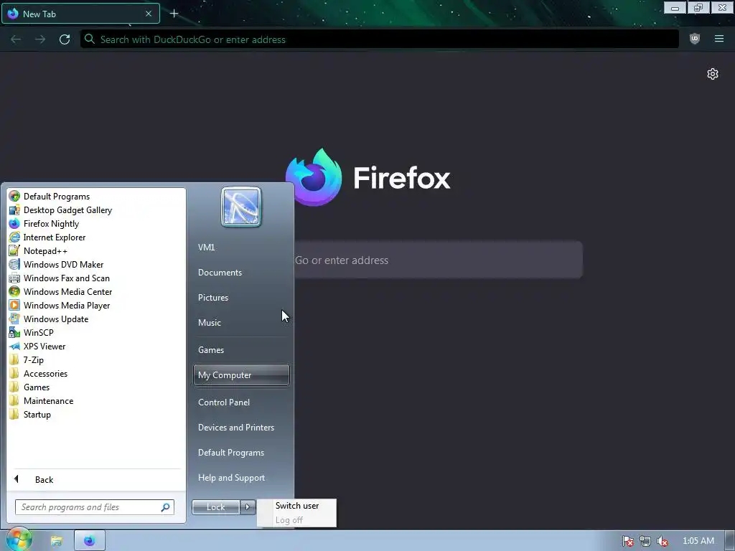Screen dimensions: 735x551
Task: Click Firefox Nightly taskbar button
Action: 90,541
